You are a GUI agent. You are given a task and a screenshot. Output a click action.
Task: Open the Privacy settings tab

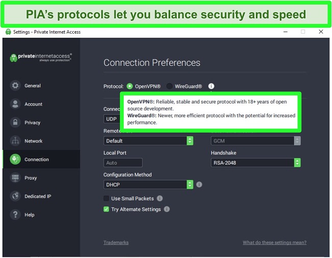coord(41,122)
